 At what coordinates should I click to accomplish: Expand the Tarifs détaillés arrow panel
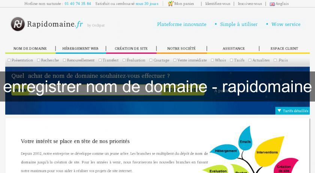[279, 111]
